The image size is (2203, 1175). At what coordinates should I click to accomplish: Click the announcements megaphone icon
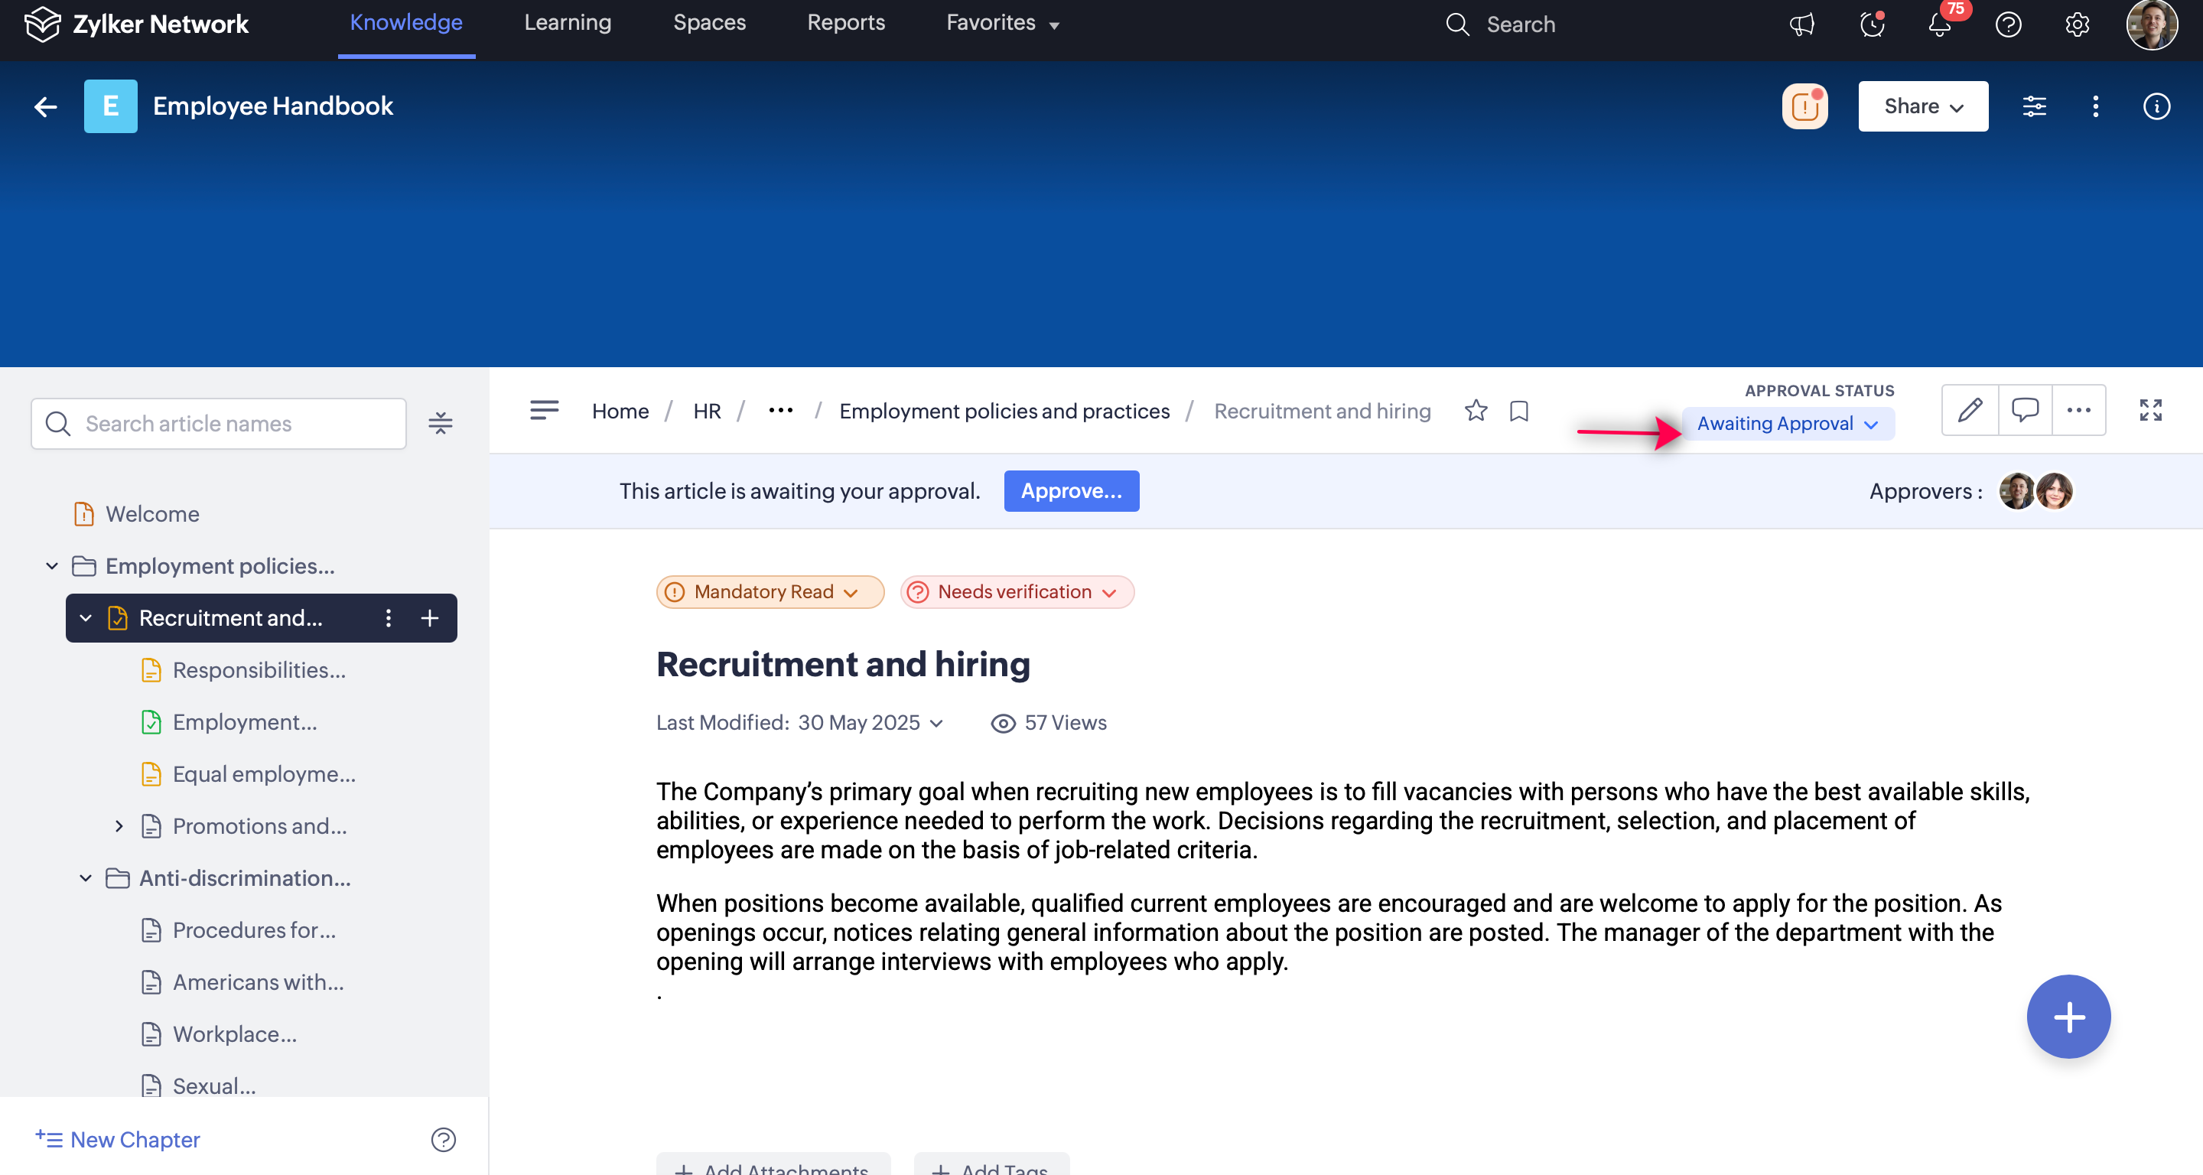[1802, 24]
